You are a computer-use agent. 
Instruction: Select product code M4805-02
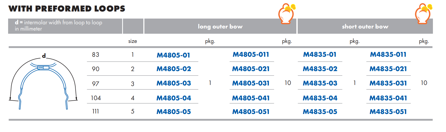(x=174, y=69)
